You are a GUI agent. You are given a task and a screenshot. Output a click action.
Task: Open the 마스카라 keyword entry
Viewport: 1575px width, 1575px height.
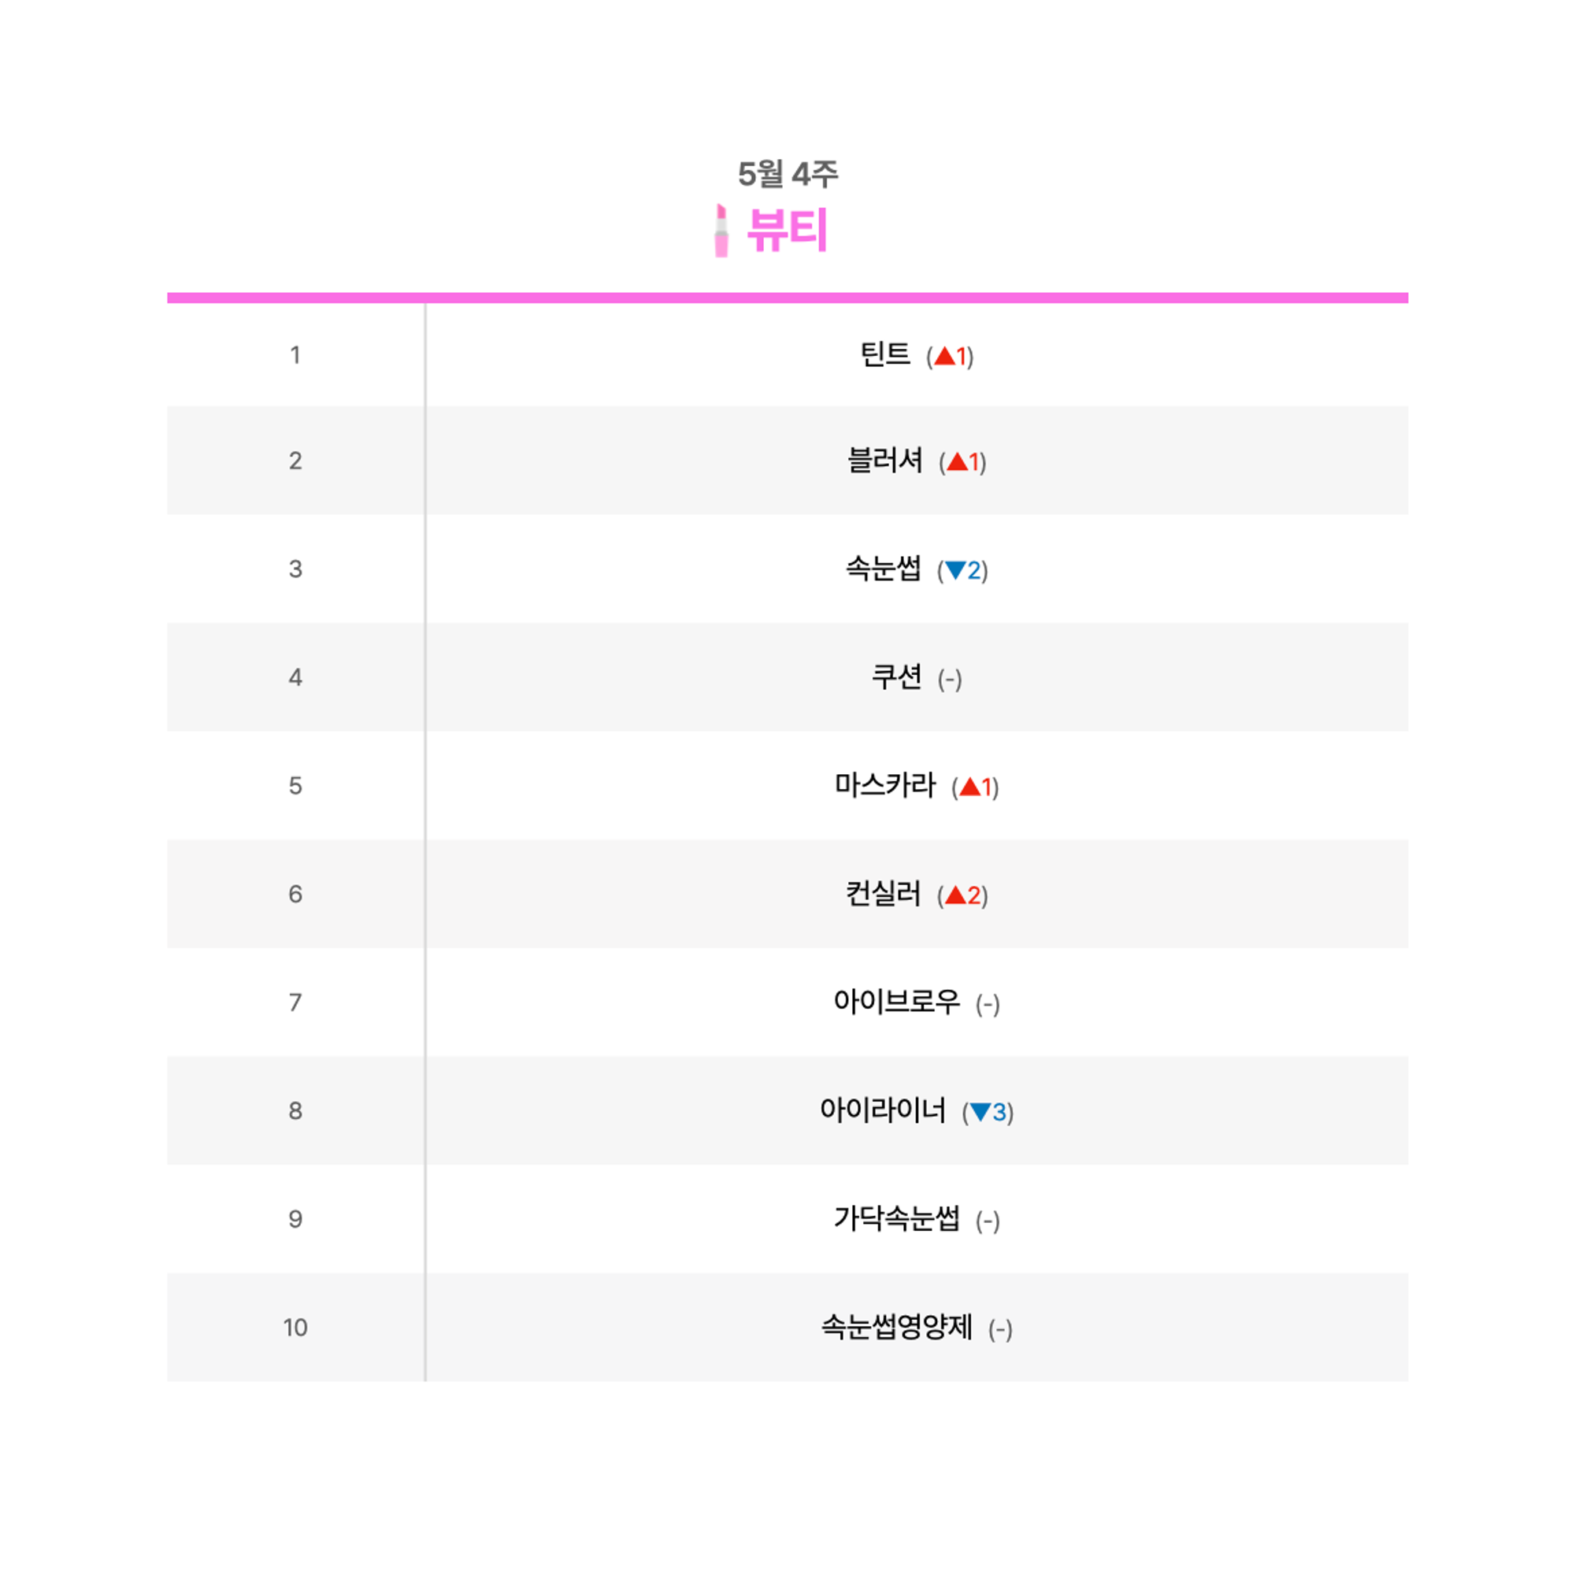[x=885, y=785]
